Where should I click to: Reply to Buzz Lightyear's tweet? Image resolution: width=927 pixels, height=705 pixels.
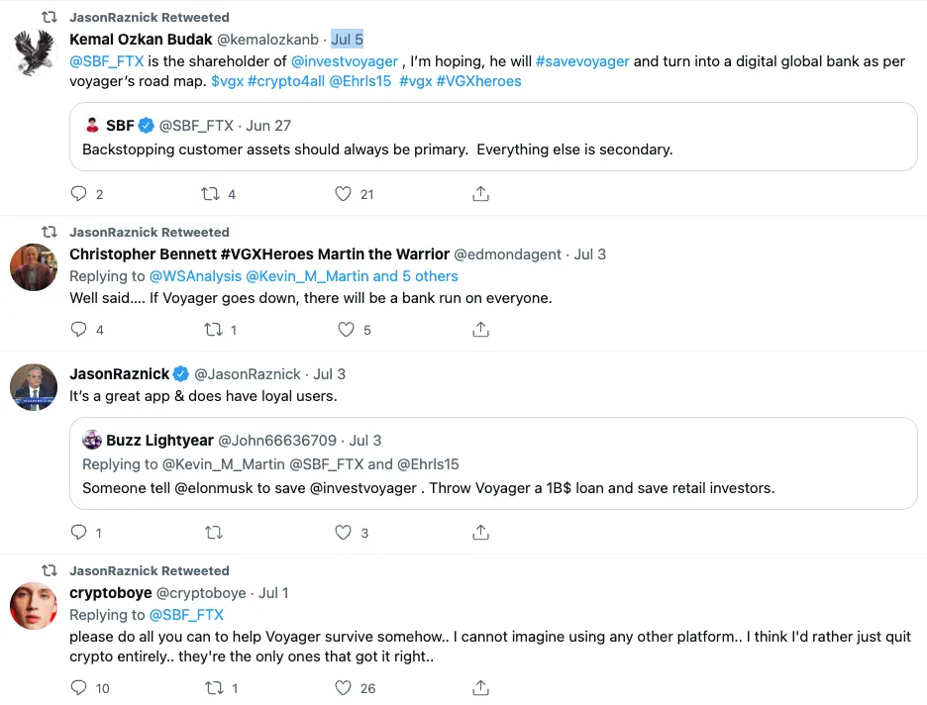[x=79, y=533]
